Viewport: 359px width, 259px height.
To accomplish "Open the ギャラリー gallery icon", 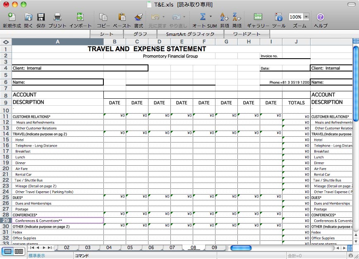I will [258, 17].
